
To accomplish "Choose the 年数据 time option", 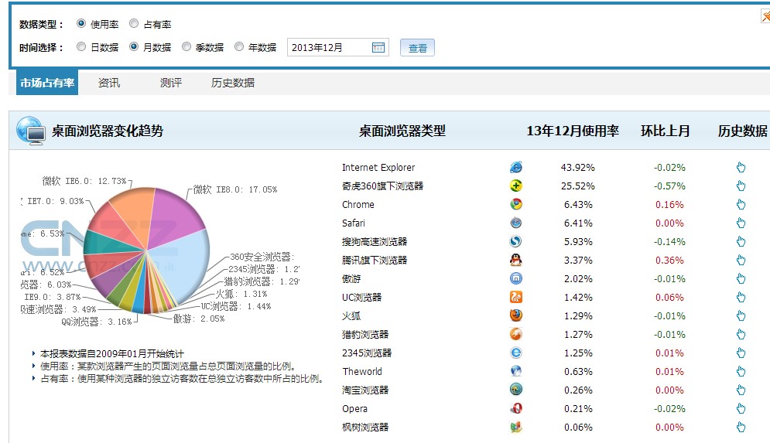I will click(x=238, y=46).
